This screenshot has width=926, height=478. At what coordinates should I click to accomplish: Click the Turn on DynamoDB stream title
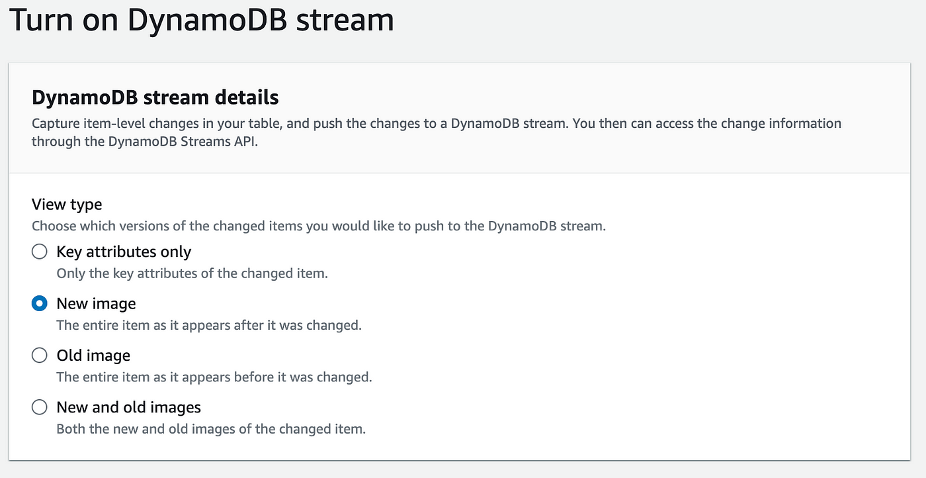200,20
